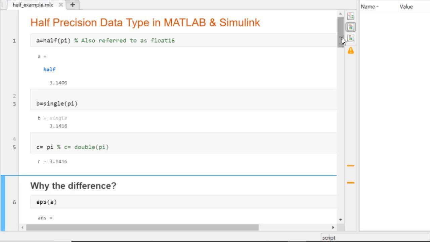Click the 'Why the difference?' heading
430x242 pixels.
point(73,186)
